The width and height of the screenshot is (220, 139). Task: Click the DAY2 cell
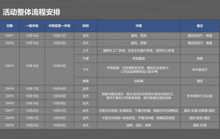pos(10,43)
